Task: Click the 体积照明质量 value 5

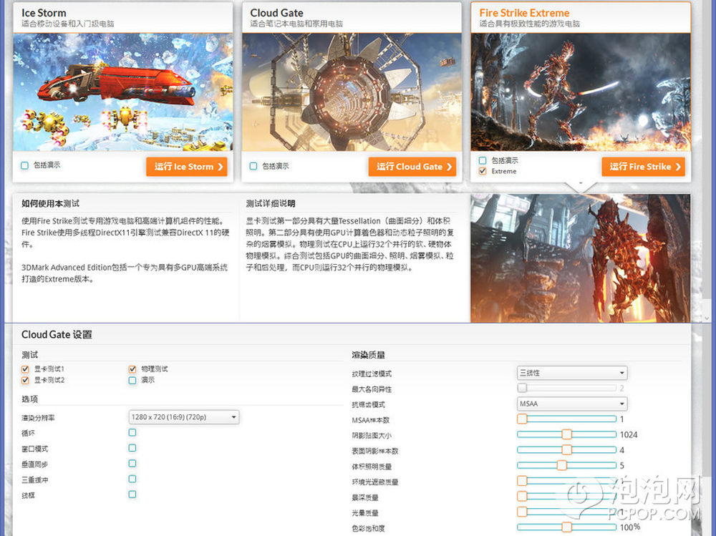Action: [x=622, y=466]
